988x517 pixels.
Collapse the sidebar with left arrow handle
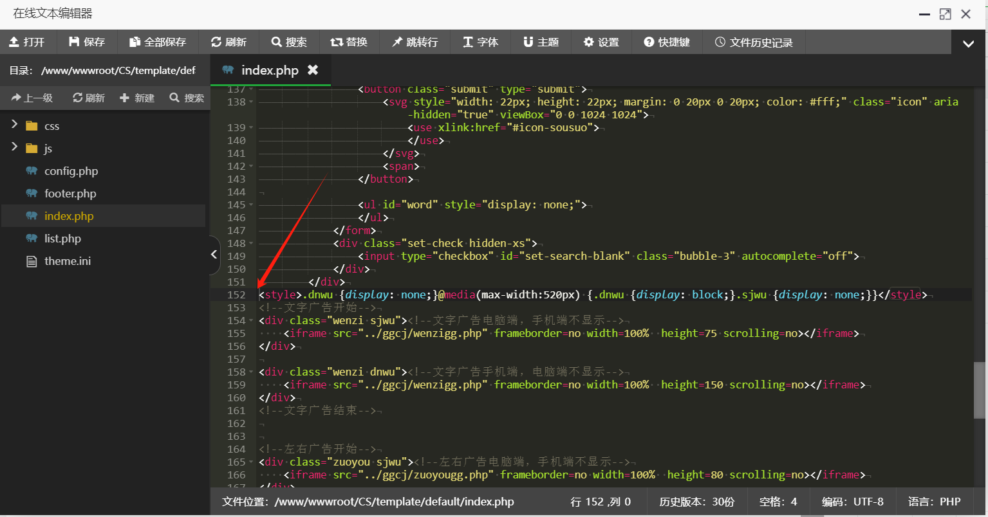[214, 255]
